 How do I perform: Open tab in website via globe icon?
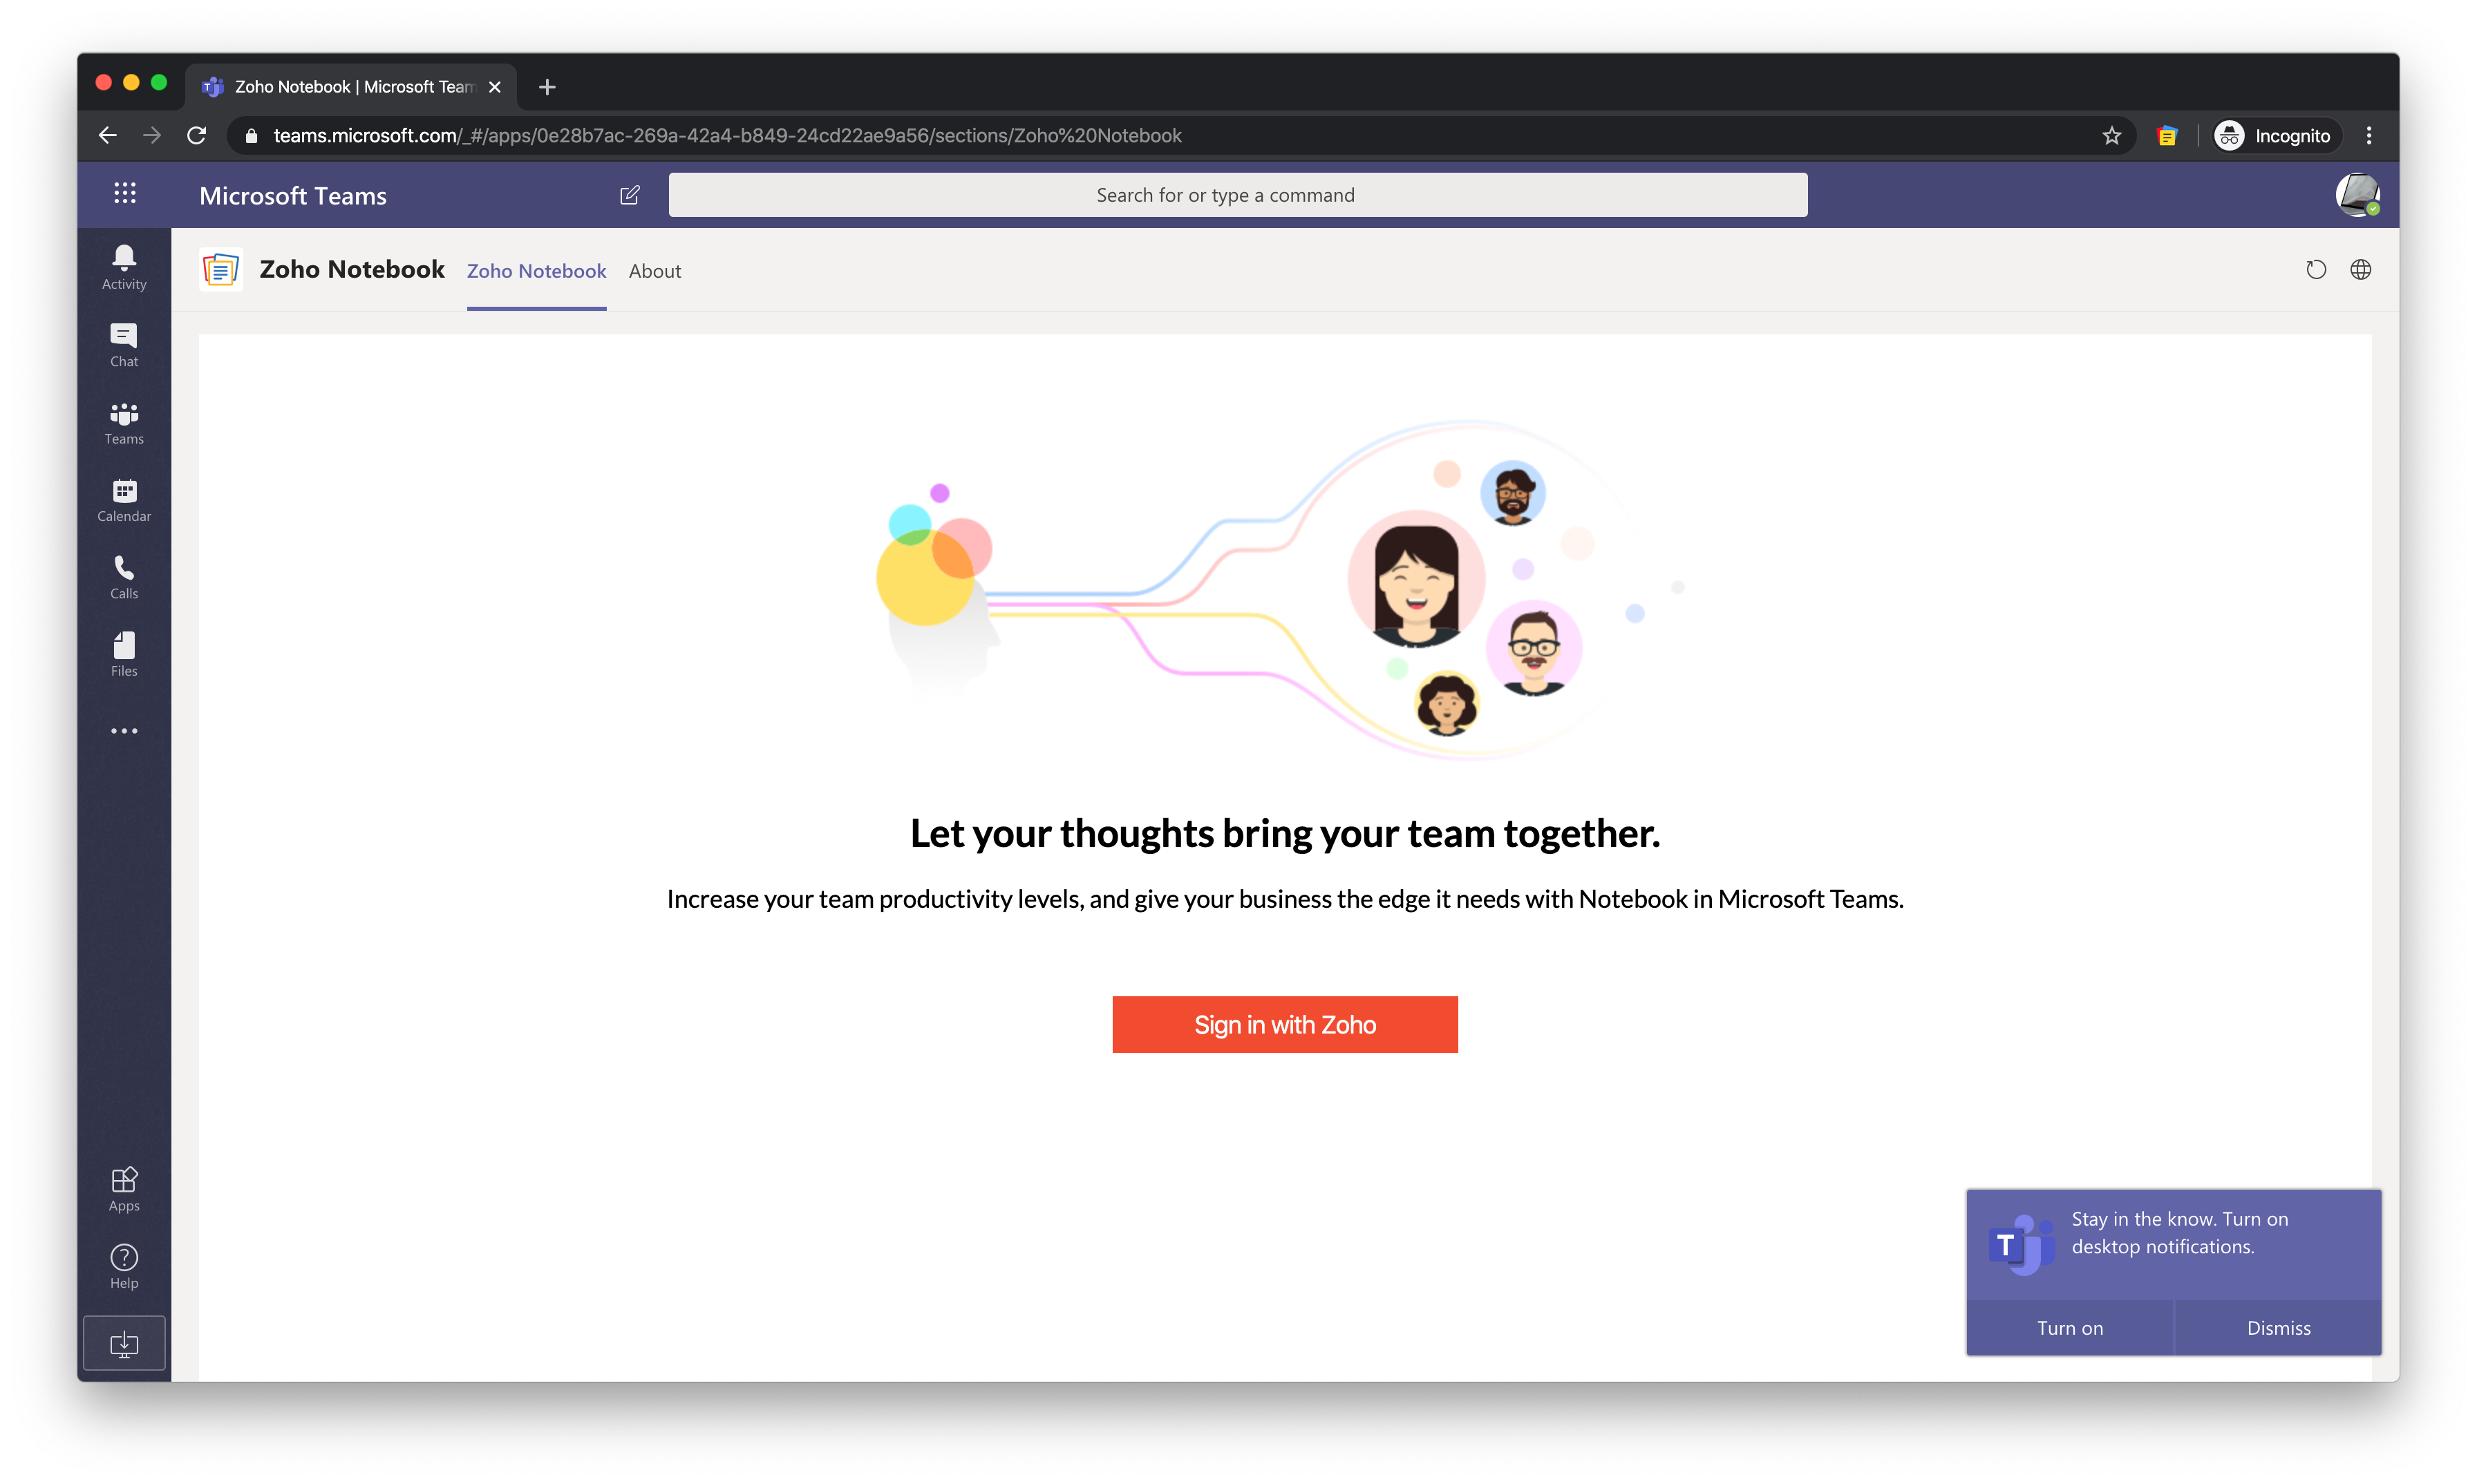[x=2360, y=270]
